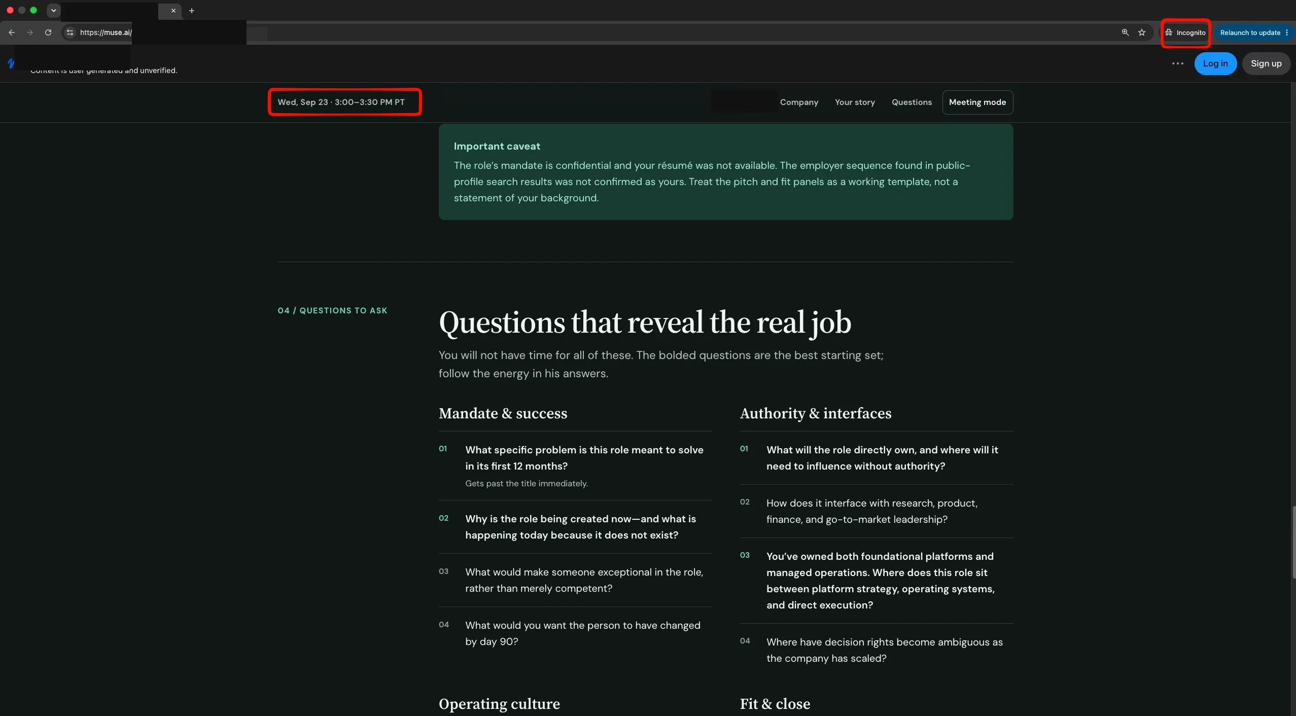Jump to the Your story section
Viewport: 1296px width, 716px height.
(855, 102)
